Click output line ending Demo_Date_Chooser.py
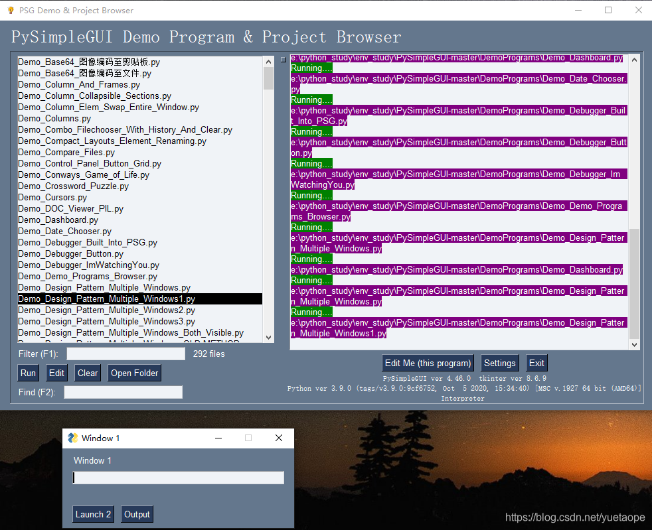This screenshot has width=652, height=530. tap(459, 84)
